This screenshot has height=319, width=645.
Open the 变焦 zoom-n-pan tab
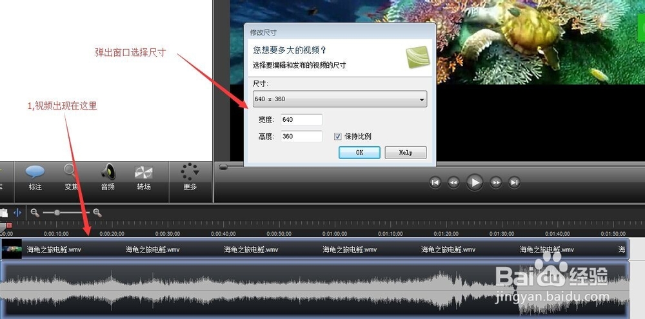pyautogui.click(x=72, y=178)
